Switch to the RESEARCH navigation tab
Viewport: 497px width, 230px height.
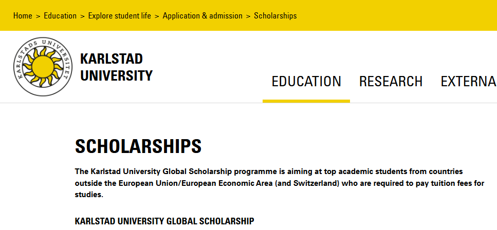391,82
